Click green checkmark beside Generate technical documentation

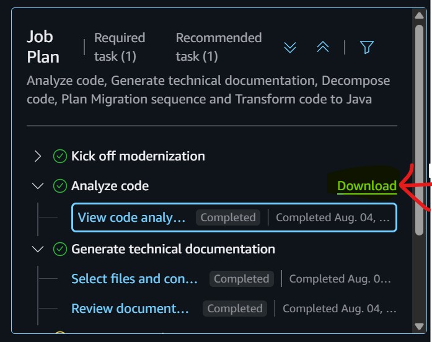point(60,249)
